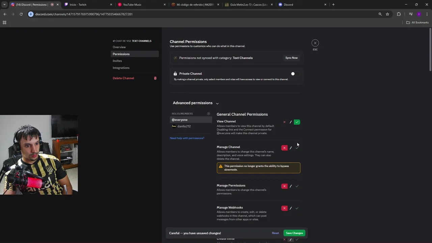Allow View Channel with green check
The image size is (432, 243).
point(297,122)
